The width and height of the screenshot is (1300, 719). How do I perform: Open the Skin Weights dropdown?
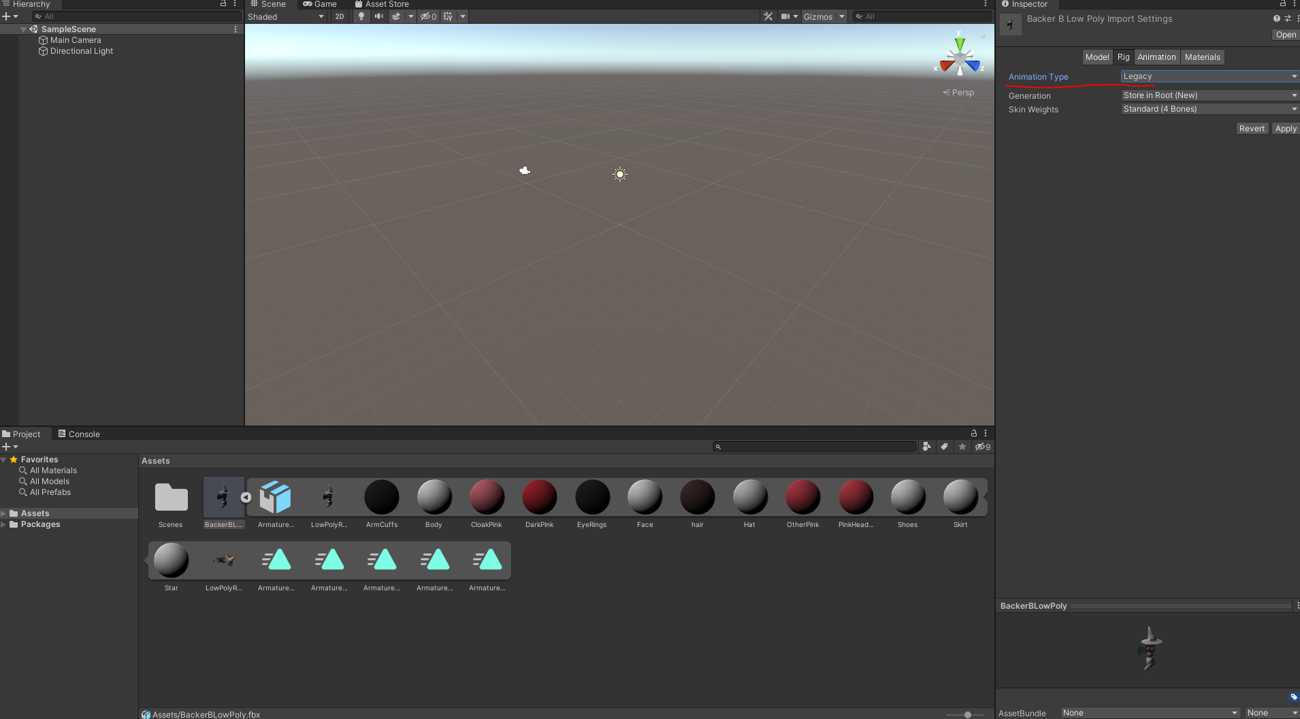pos(1209,109)
